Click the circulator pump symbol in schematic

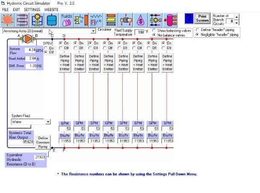tap(28, 39)
